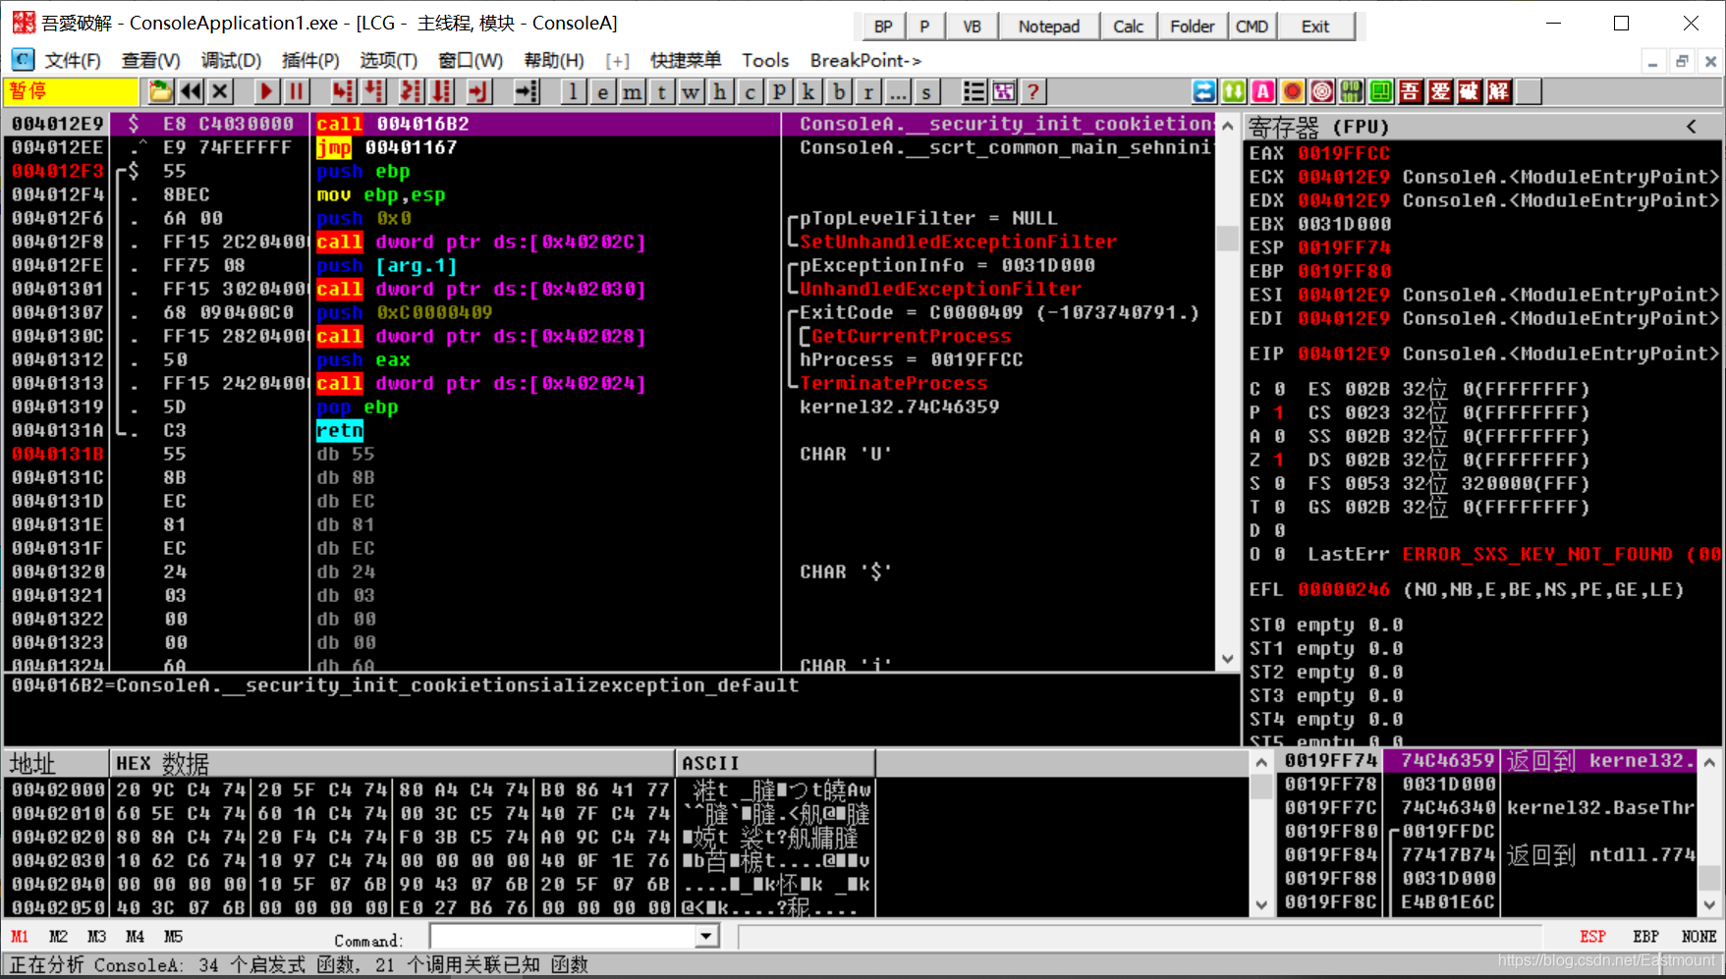Restart the program with the rewind icon
1726x979 pixels.
point(191,92)
